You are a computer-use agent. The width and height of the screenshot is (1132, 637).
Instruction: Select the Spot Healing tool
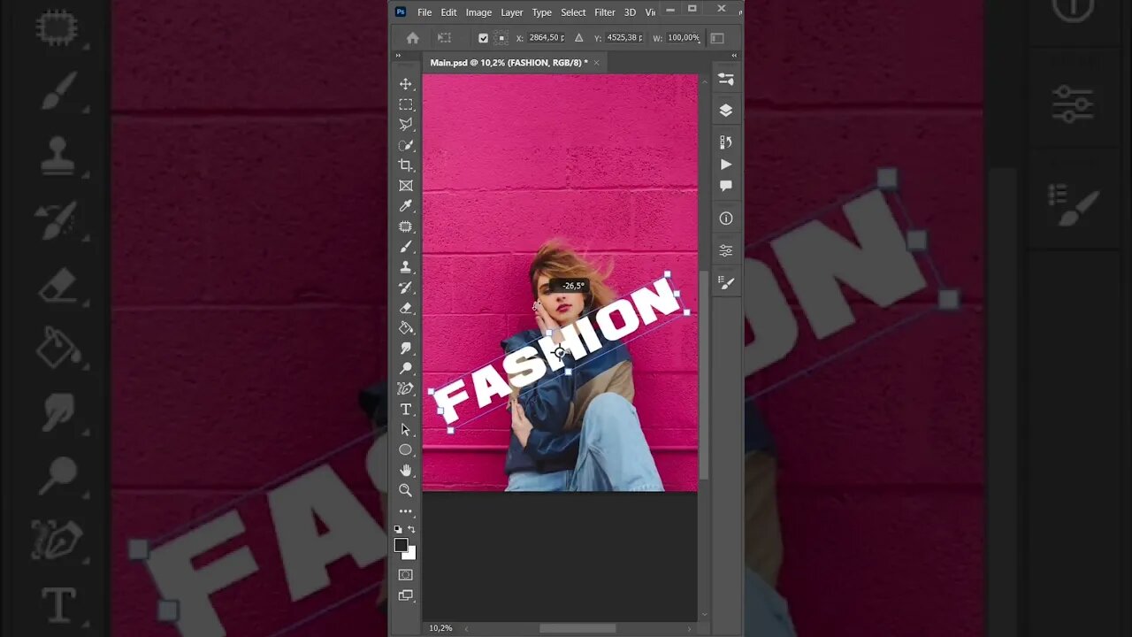click(406, 226)
